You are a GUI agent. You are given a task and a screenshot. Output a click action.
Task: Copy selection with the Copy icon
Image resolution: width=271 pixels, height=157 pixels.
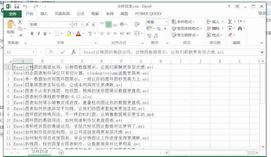pyautogui.click(x=20, y=28)
